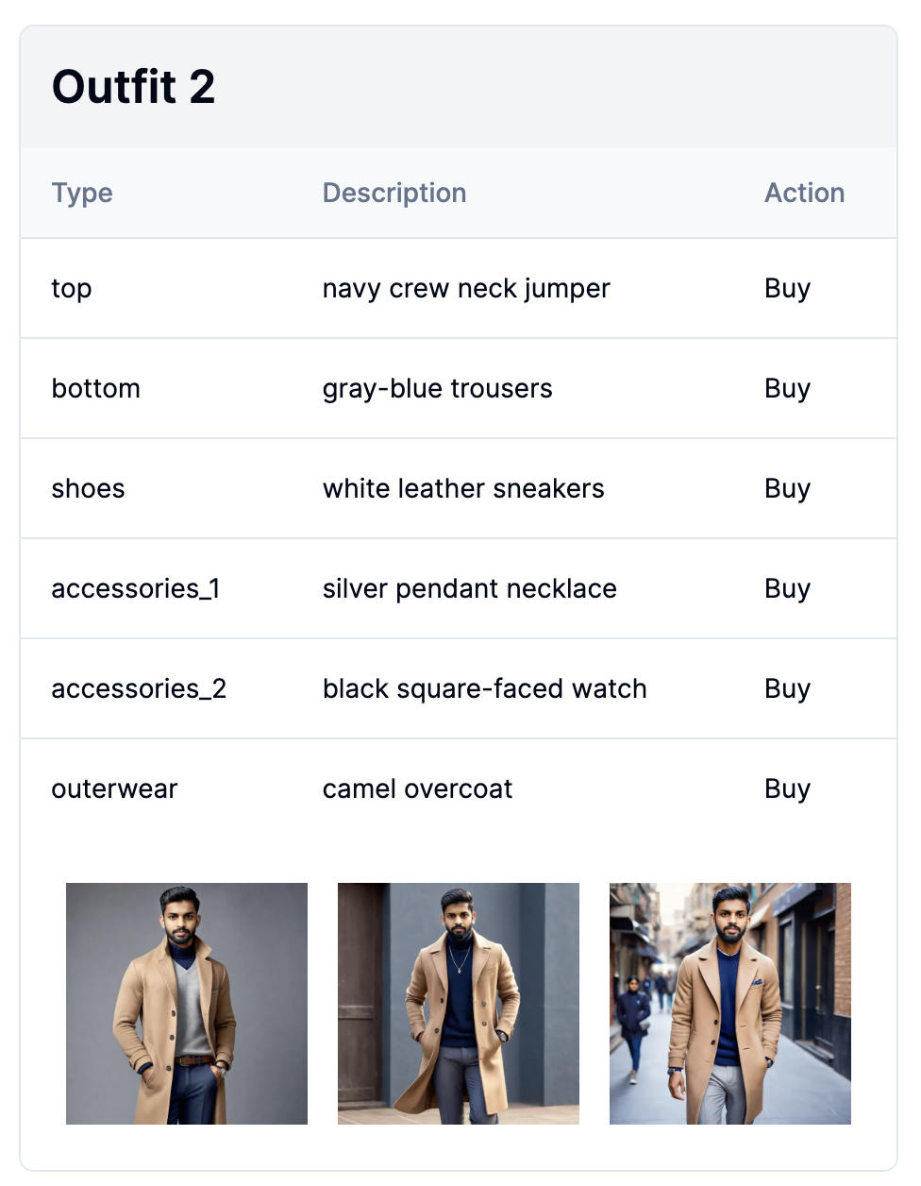Select the outerwear type cell

pyautogui.click(x=114, y=789)
